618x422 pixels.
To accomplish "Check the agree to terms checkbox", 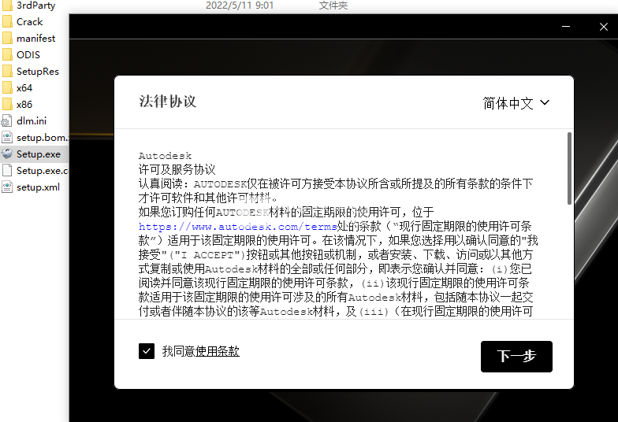I will click(x=147, y=351).
